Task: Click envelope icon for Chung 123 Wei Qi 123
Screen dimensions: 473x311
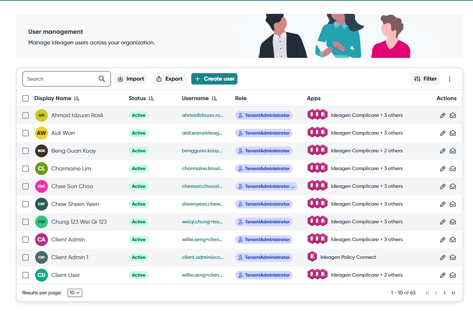Action: pyautogui.click(x=453, y=222)
